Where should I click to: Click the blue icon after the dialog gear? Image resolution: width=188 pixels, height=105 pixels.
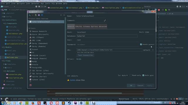pos(42,15)
